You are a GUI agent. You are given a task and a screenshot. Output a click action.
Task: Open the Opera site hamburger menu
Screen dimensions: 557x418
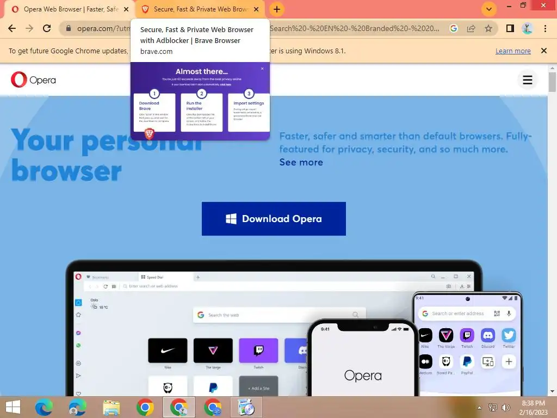(x=528, y=80)
